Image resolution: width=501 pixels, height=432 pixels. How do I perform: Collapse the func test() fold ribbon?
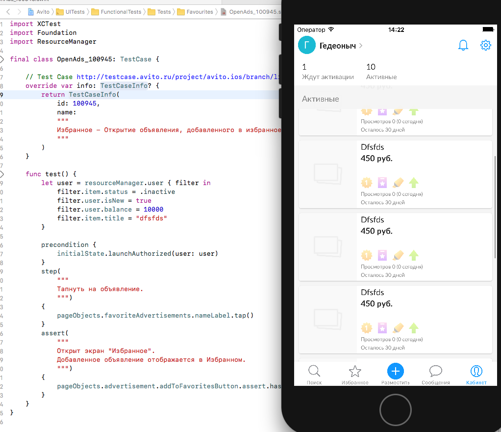(2, 174)
